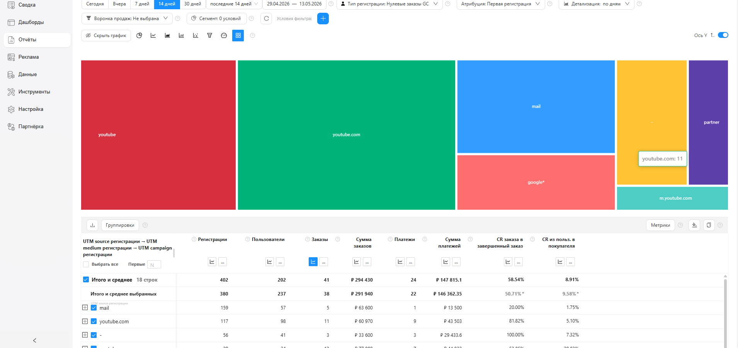Uncheck the mail row checkbox
Image resolution: width=738 pixels, height=348 pixels.
click(x=94, y=308)
